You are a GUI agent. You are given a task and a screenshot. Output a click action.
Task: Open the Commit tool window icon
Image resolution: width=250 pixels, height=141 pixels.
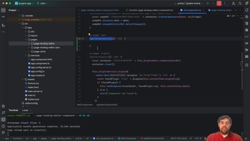[x=3, y=17]
